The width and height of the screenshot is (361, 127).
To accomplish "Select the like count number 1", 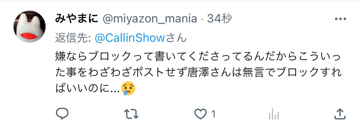I will (213, 114).
